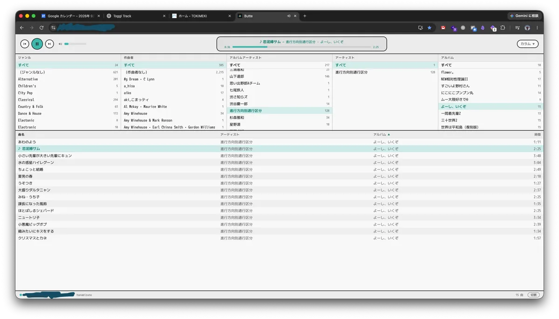Screen dimensions: 559x319
Task: Select album artist 山下達郎
Action: [x=279, y=76]
